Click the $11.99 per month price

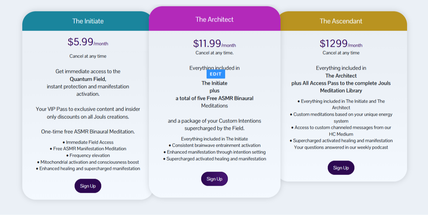tap(214, 44)
